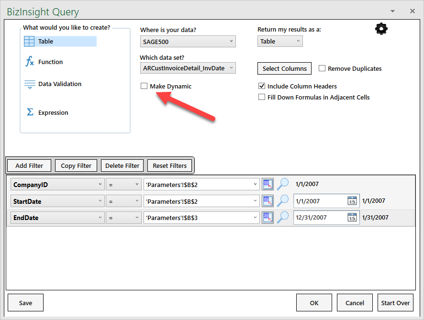424x320 pixels.
Task: Open the CompanyID operator dropdown
Action: [123, 185]
